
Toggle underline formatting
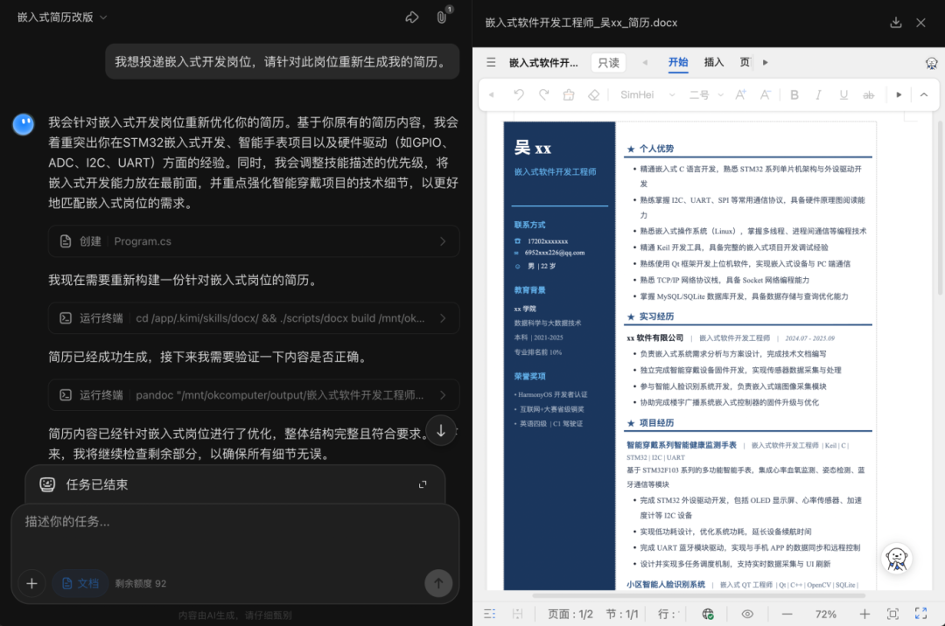[x=843, y=94]
